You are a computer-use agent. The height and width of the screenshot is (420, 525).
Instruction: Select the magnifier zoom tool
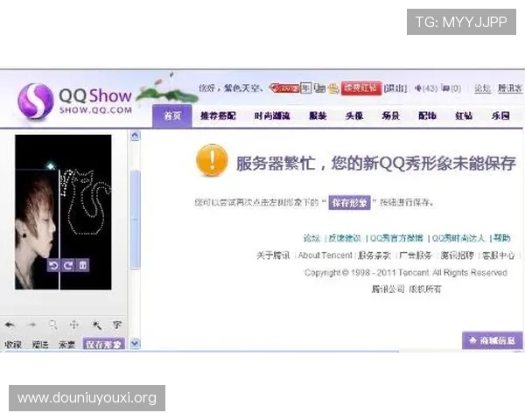(52, 325)
